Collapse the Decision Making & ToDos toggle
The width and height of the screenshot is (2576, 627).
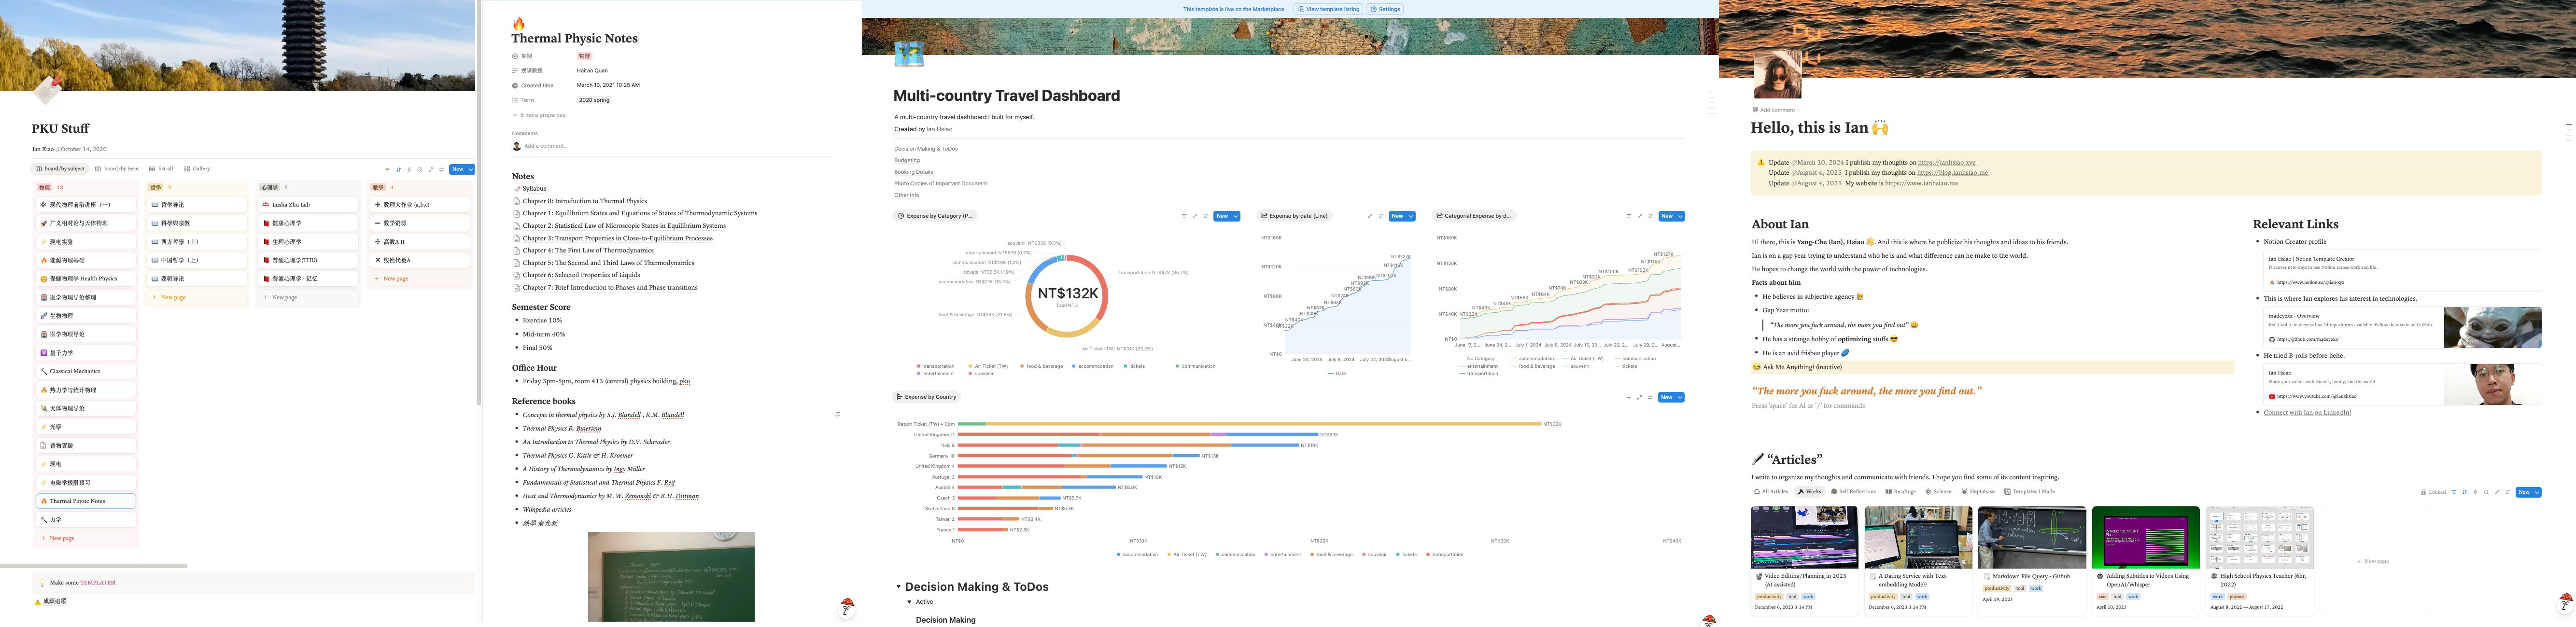(x=898, y=587)
